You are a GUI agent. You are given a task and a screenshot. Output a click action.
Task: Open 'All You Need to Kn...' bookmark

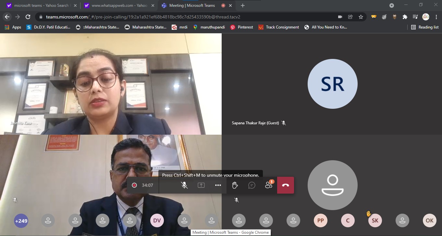pyautogui.click(x=326, y=27)
